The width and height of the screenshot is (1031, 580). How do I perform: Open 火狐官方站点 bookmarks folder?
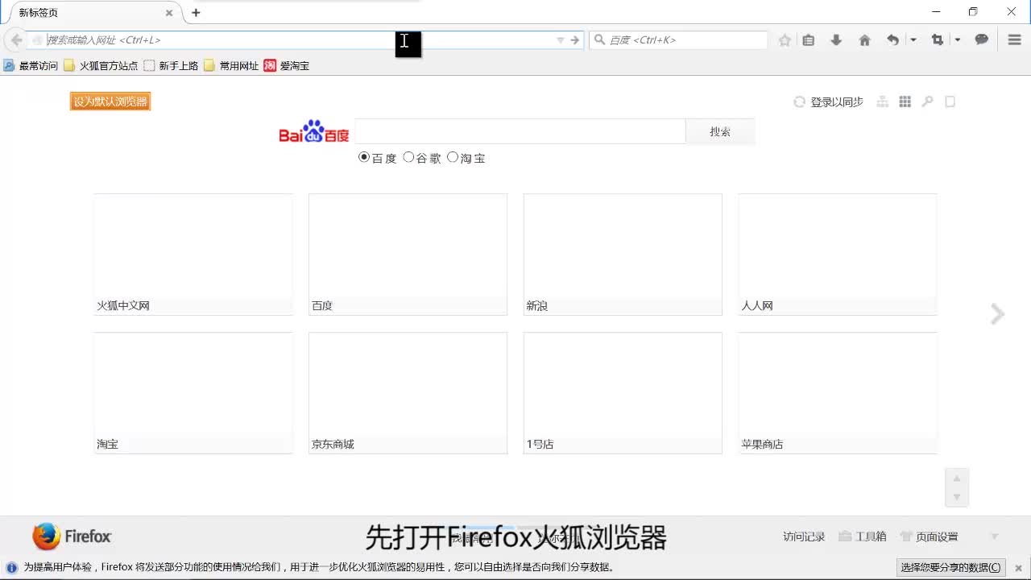click(101, 66)
